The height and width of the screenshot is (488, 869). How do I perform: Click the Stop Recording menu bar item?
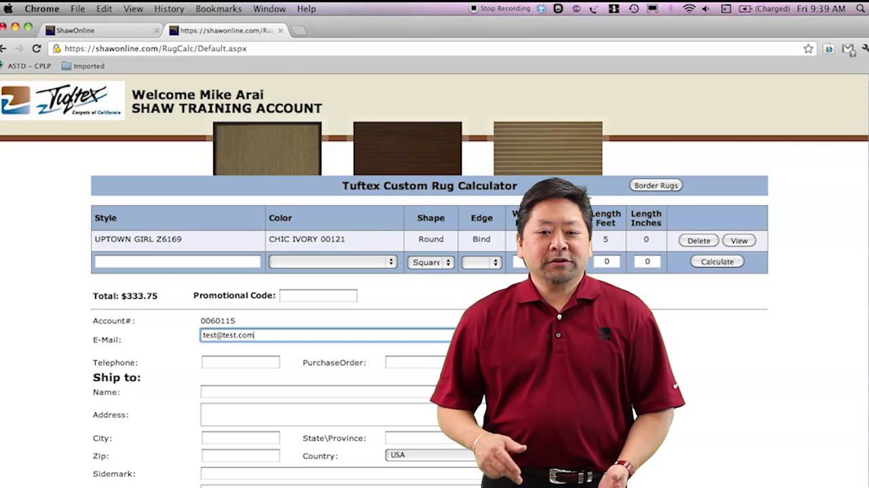click(x=500, y=9)
